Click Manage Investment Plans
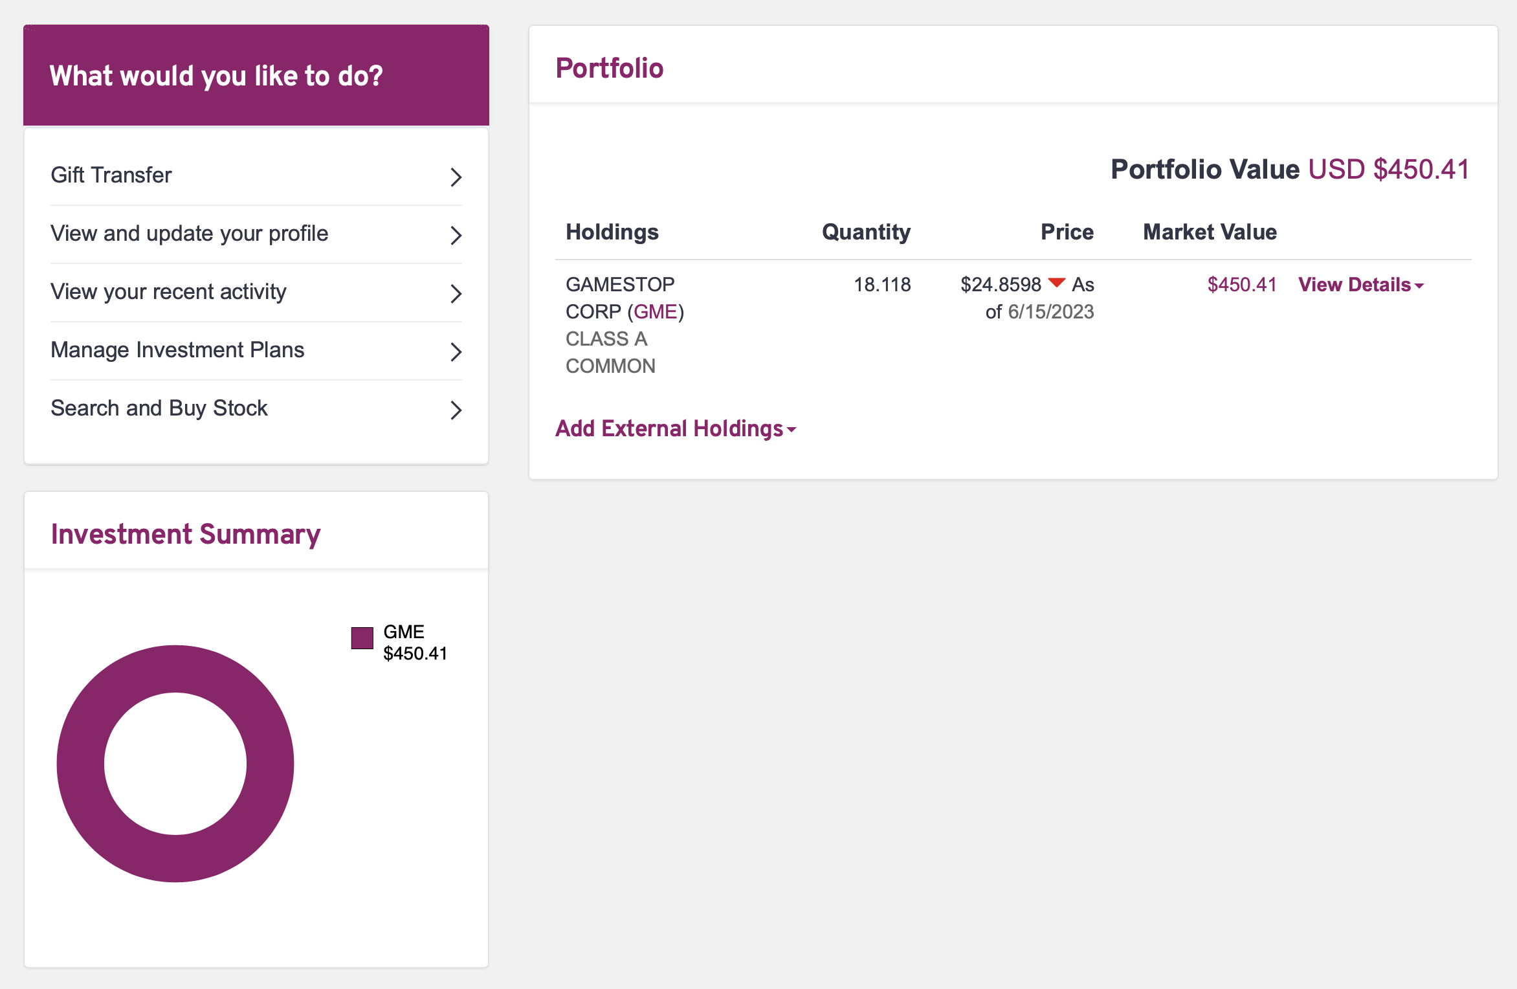This screenshot has width=1517, height=989. [x=177, y=350]
